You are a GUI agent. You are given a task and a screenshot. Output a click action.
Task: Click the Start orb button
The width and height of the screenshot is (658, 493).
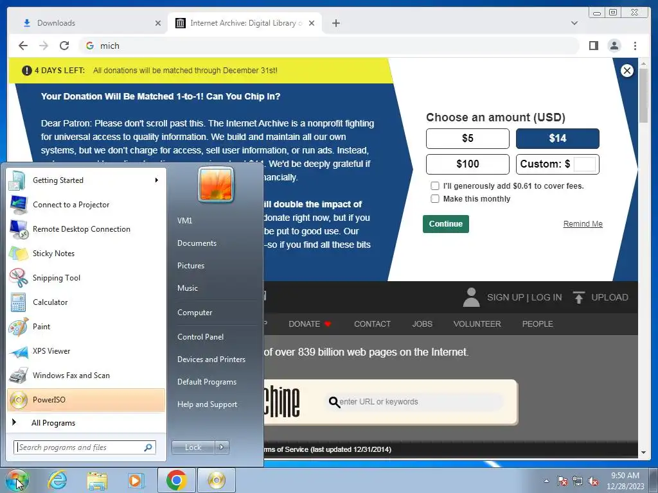[17, 480]
